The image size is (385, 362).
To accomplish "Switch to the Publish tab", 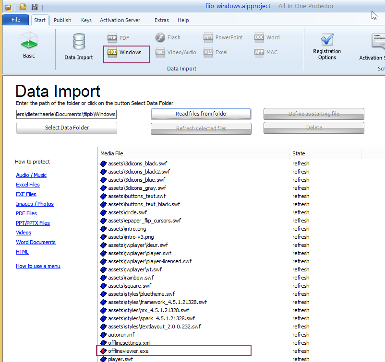I will [x=62, y=20].
